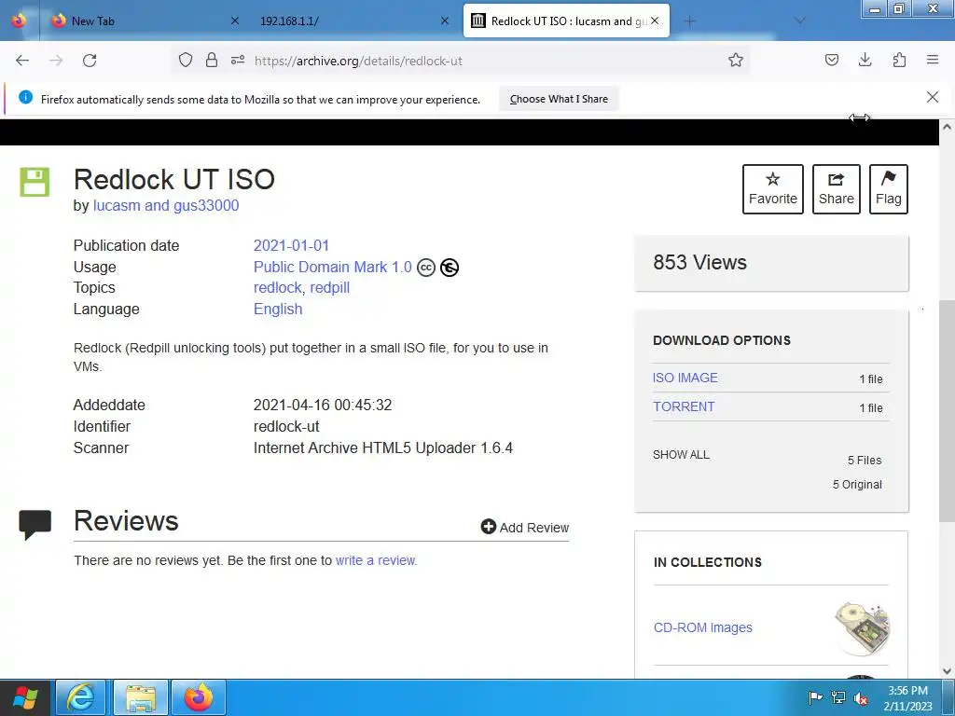Click the Creative Commons CC icon
The width and height of the screenshot is (955, 716).
(x=425, y=268)
